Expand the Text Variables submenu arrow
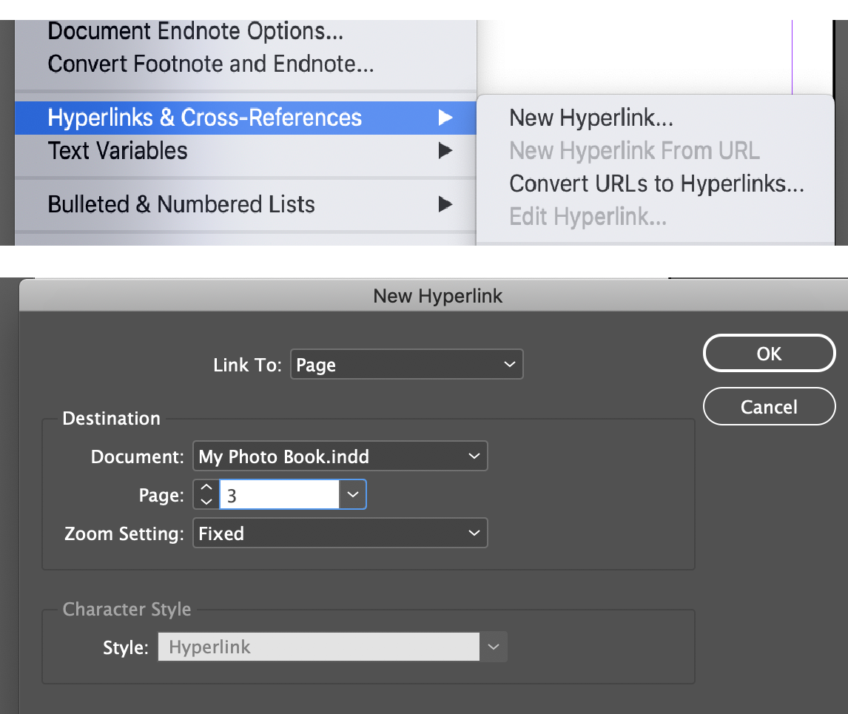 (x=445, y=151)
